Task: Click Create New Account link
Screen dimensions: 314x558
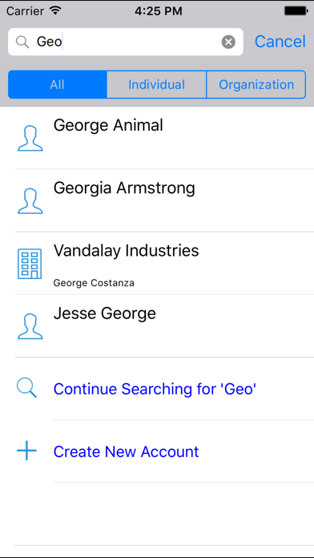Action: (x=126, y=451)
